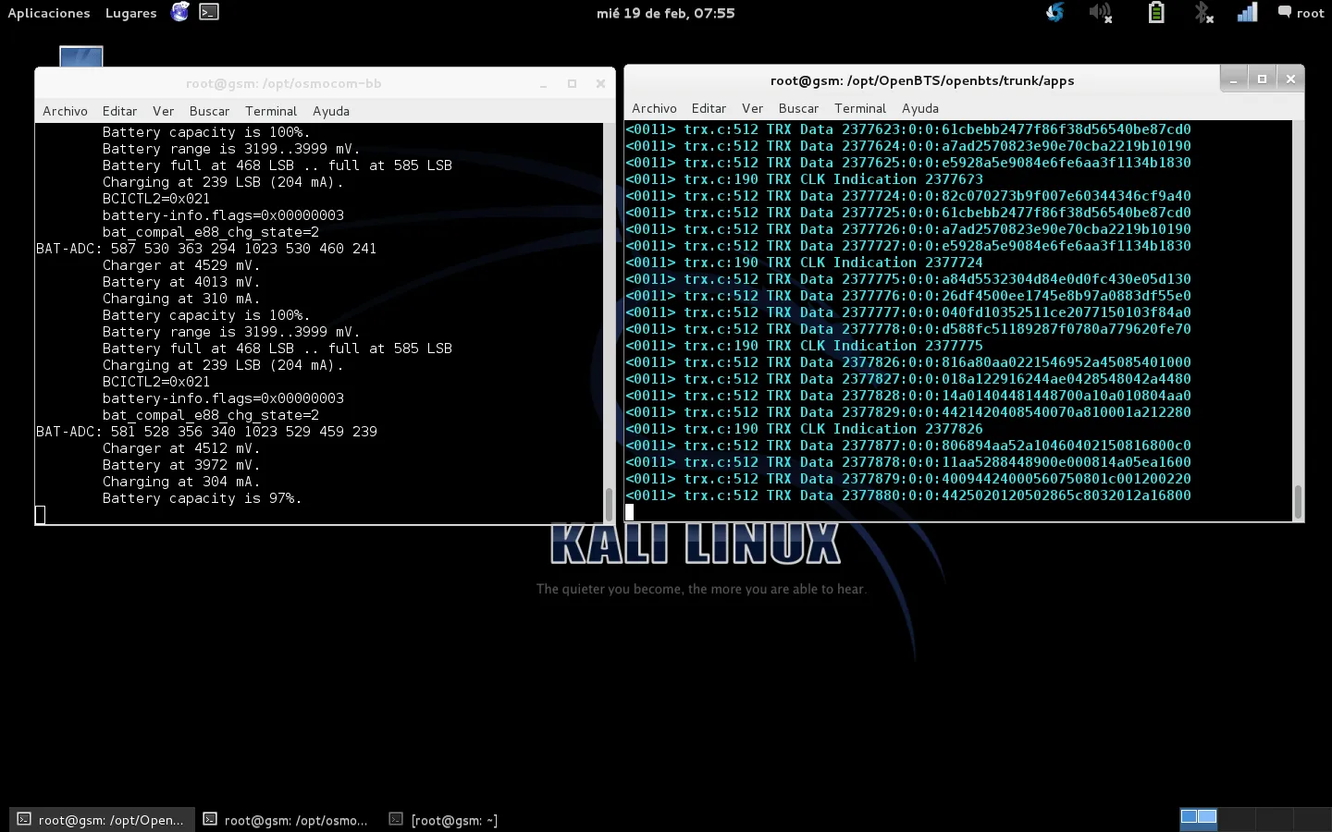This screenshot has height=832, width=1332.
Task: Open Ver menu in OpenBTS terminal
Action: click(x=752, y=108)
